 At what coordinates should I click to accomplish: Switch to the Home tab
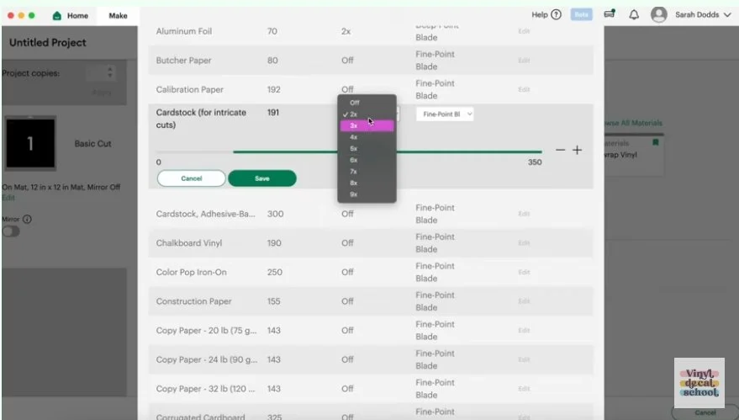[x=71, y=16]
